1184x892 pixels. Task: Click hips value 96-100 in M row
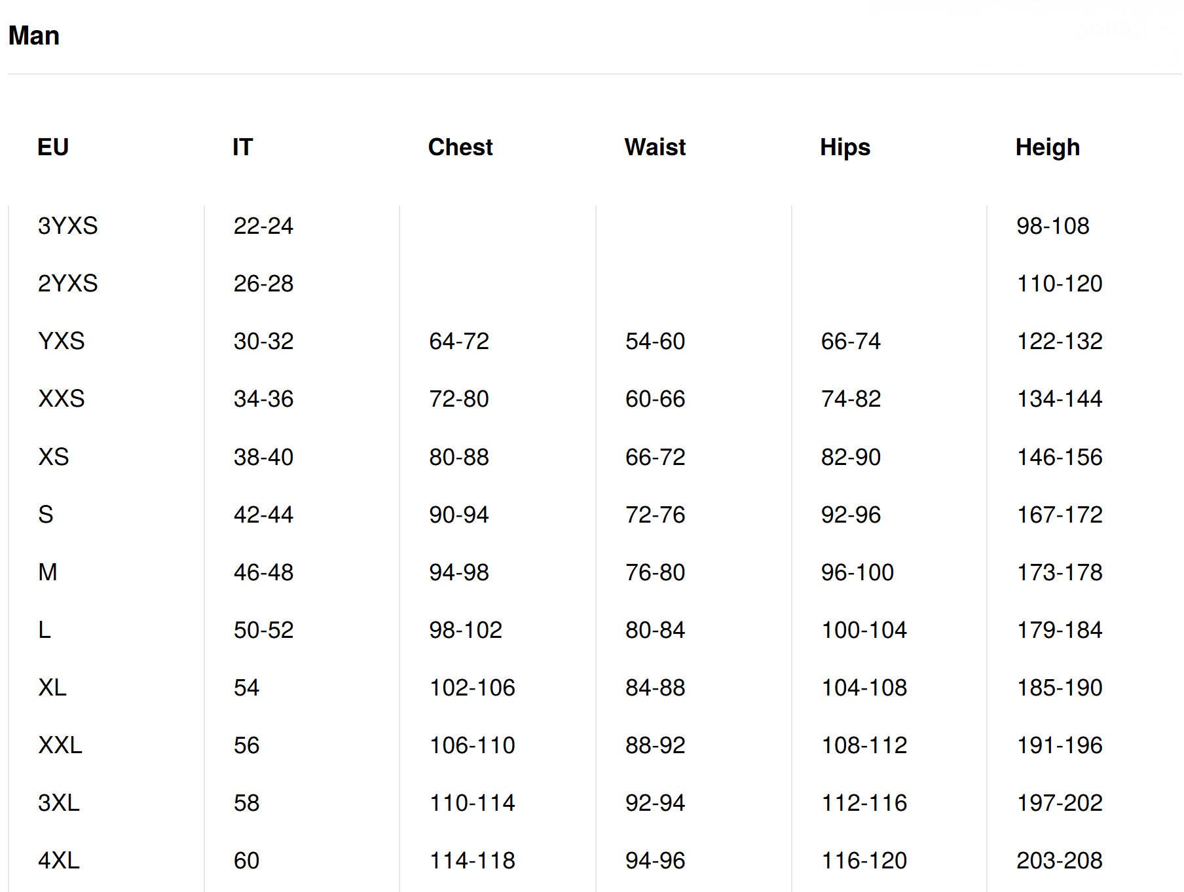857,572
